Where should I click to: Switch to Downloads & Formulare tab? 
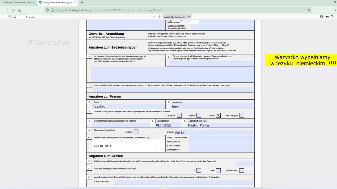[x=18, y=2]
